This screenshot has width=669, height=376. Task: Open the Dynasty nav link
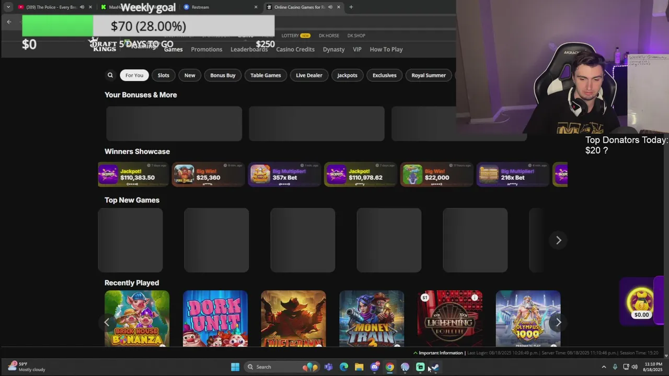click(333, 49)
